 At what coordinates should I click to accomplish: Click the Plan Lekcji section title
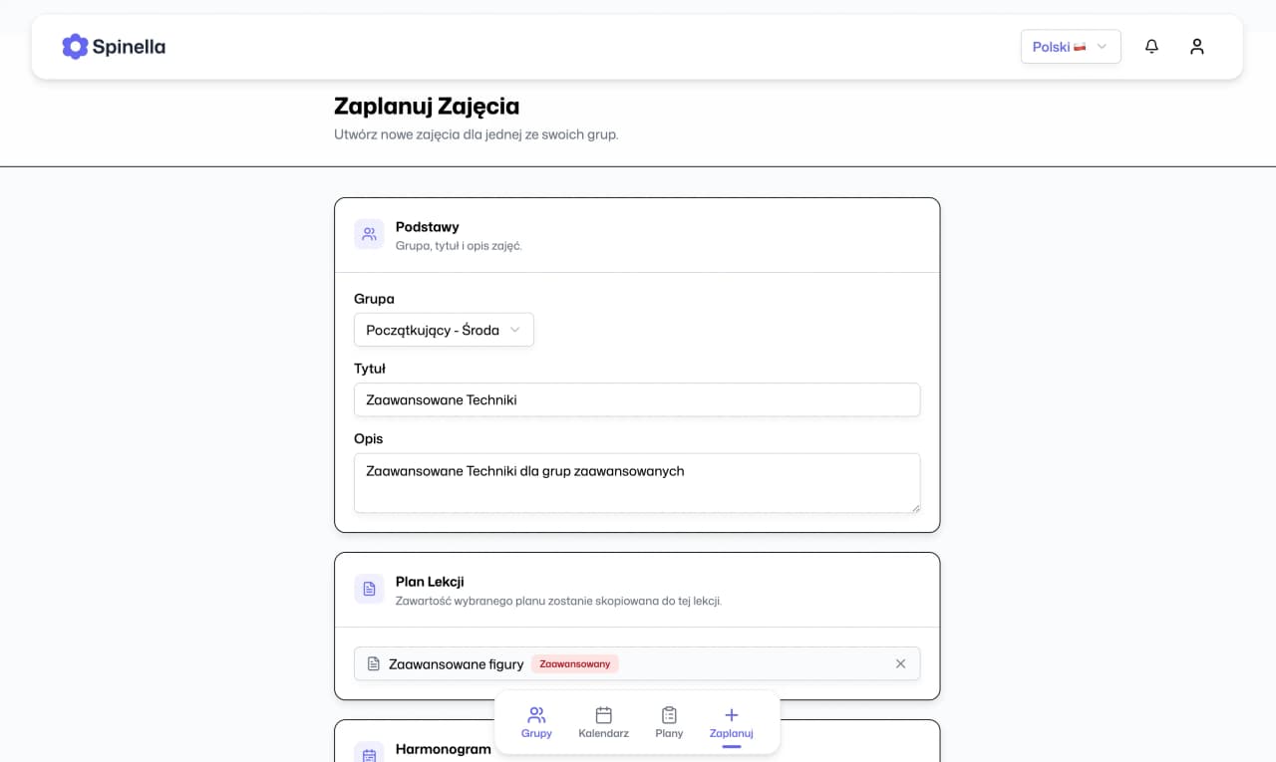[430, 582]
